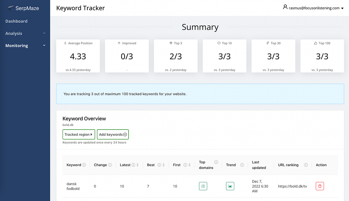
Task: Click the user account profile icon
Action: pyautogui.click(x=285, y=7)
